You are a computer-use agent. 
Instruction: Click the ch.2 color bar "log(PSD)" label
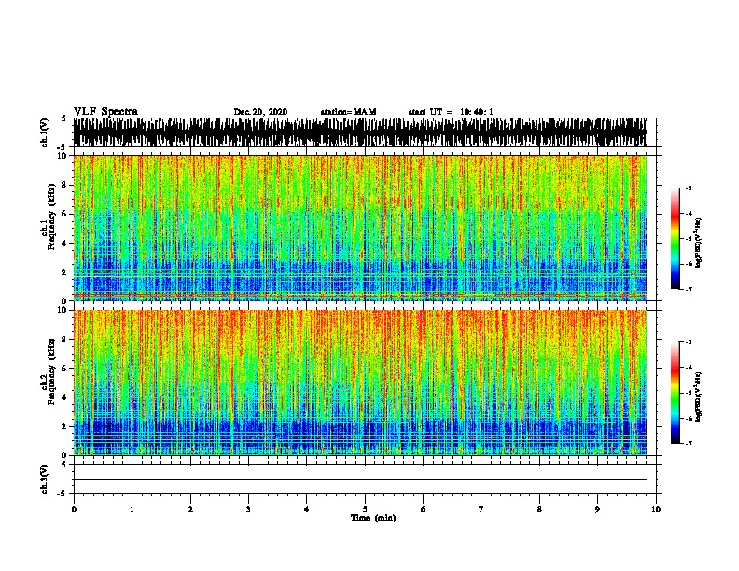pos(699,397)
